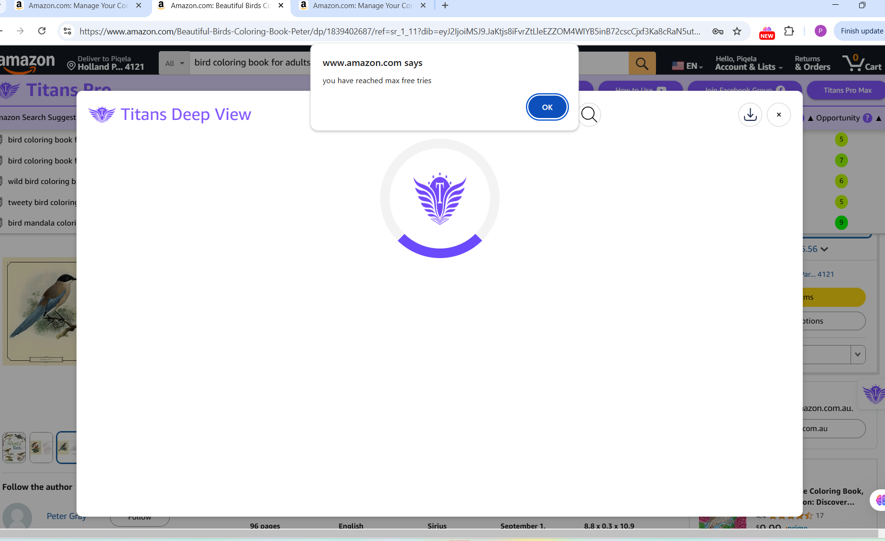Click the bird illustration product image
The image size is (885, 541).
tap(40, 312)
